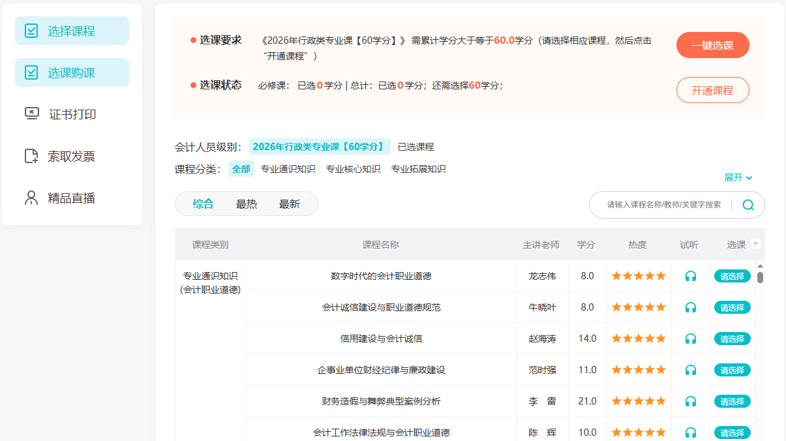Select course 企事业单位财经纪律与廉政建设 via 请选择

coord(733,370)
